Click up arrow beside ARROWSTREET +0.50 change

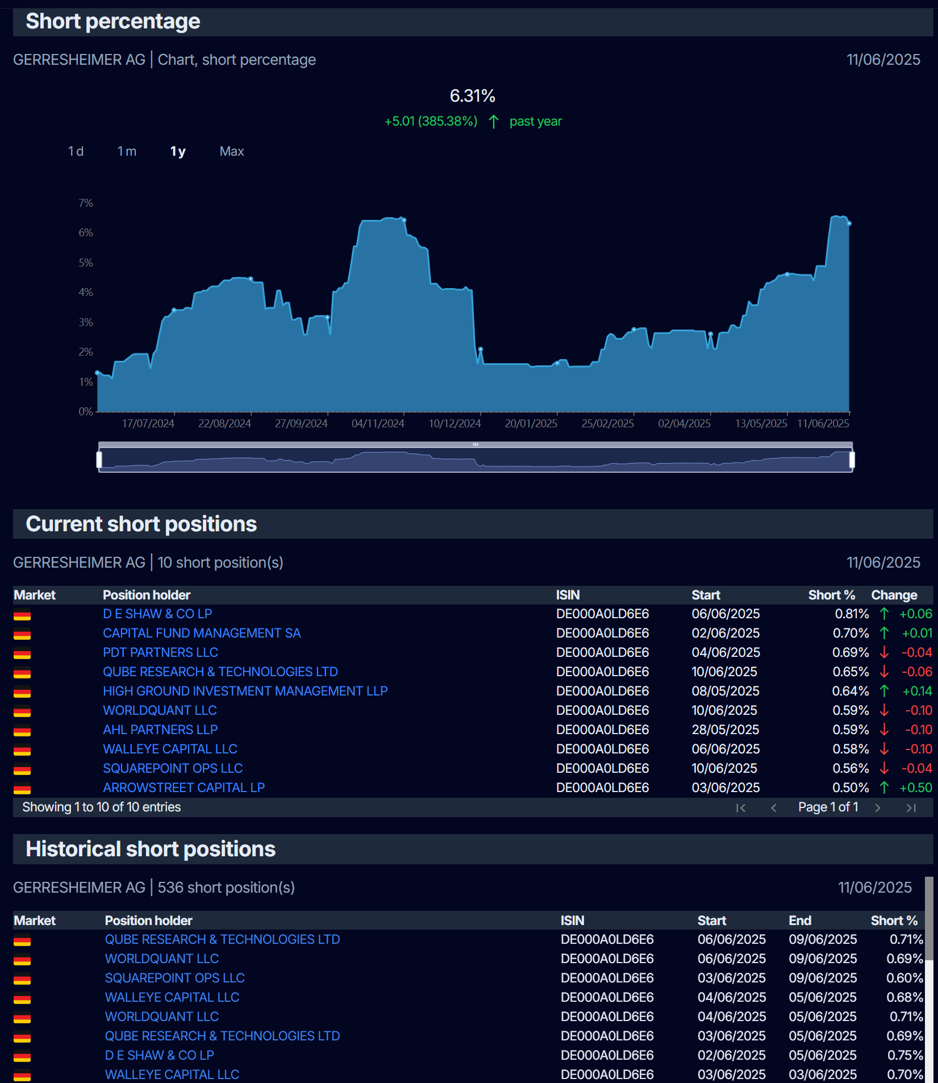884,788
